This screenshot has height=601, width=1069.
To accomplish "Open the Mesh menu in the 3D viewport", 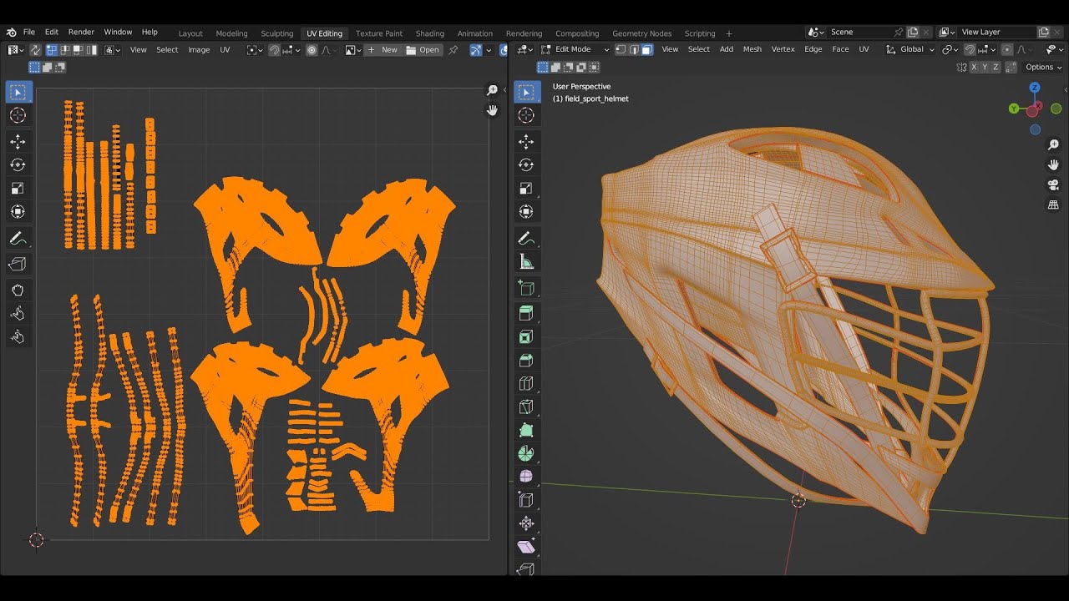I will [x=752, y=49].
